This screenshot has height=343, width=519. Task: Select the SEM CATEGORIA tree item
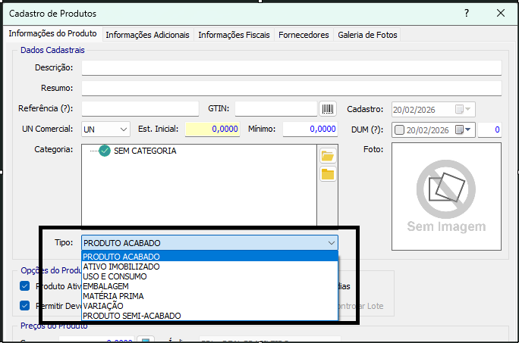tap(145, 151)
